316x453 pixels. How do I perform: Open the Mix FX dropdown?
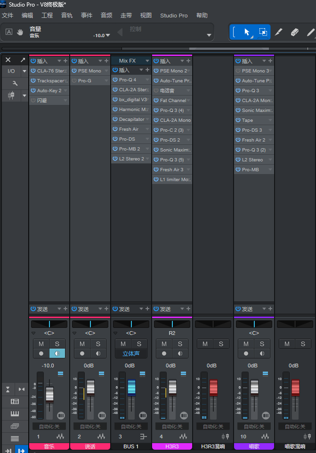[147, 61]
